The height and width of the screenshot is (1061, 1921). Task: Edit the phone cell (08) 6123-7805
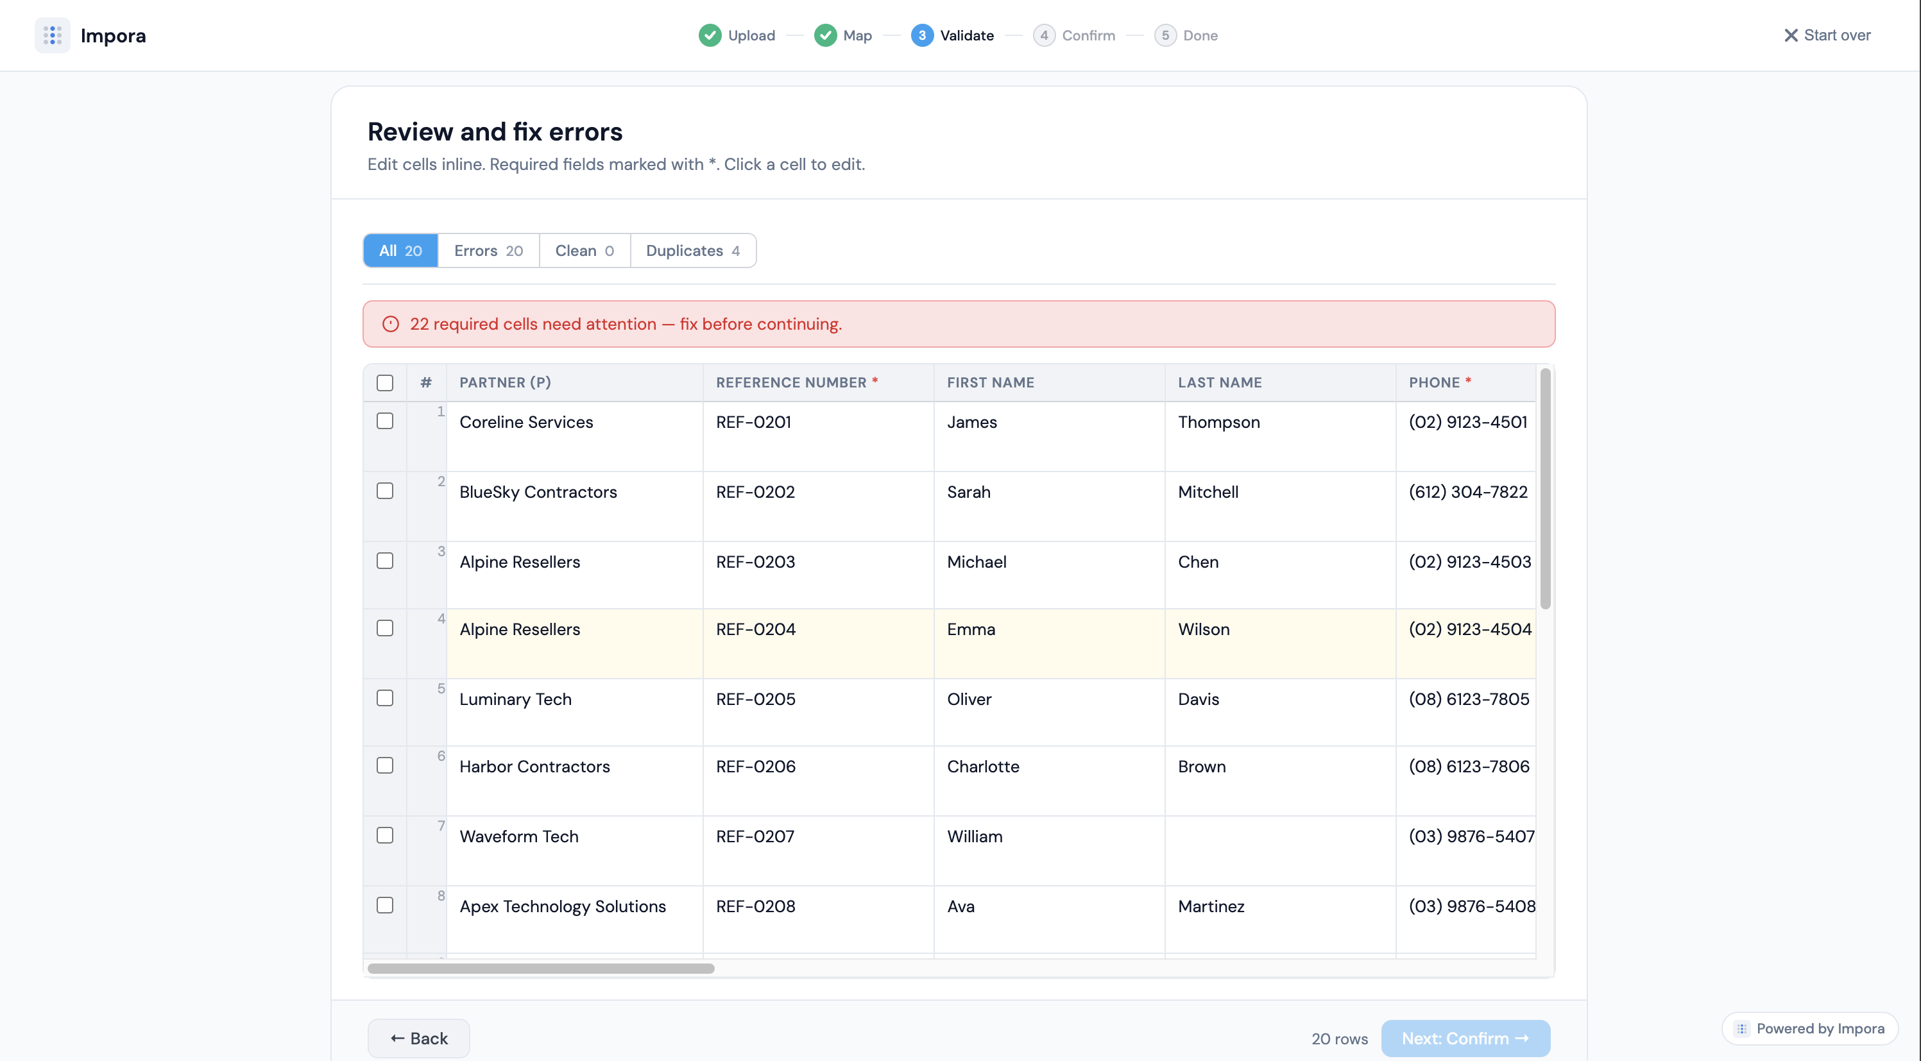pos(1465,712)
